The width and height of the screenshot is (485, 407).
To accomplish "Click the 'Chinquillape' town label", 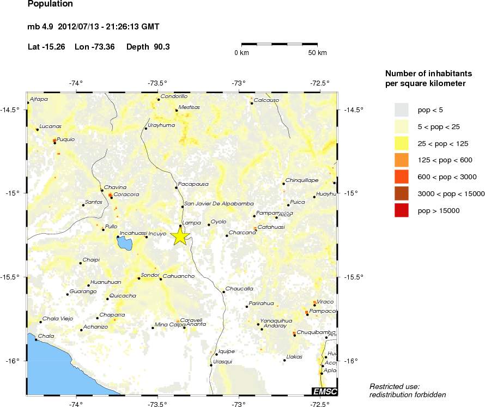I will click(x=302, y=180).
